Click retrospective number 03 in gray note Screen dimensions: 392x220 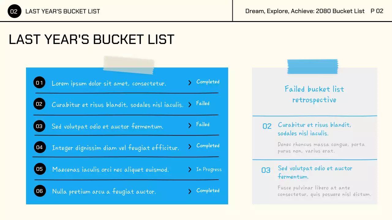pos(266,170)
